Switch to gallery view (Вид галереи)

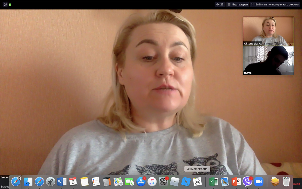[x=238, y=5]
